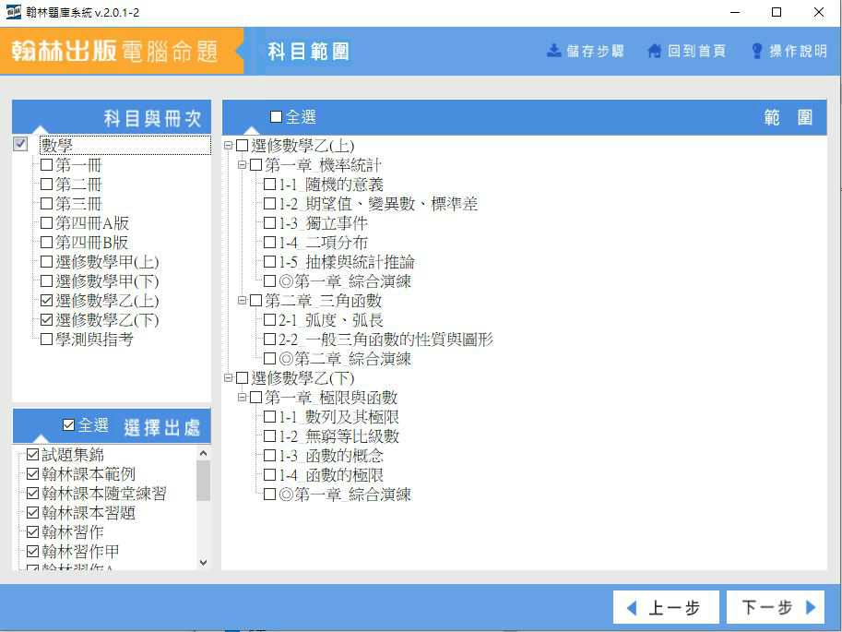
Task: Uncheck 選修數學乙(上) in the subject list
Action: (x=47, y=301)
